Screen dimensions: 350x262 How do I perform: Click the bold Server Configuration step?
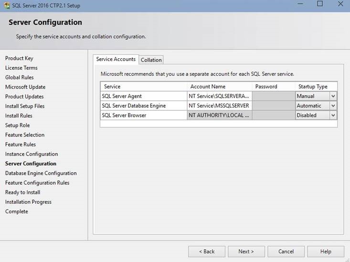[31, 164]
